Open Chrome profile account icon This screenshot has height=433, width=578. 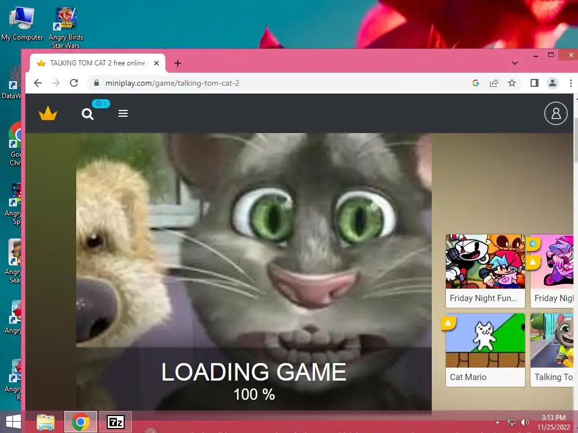(552, 83)
